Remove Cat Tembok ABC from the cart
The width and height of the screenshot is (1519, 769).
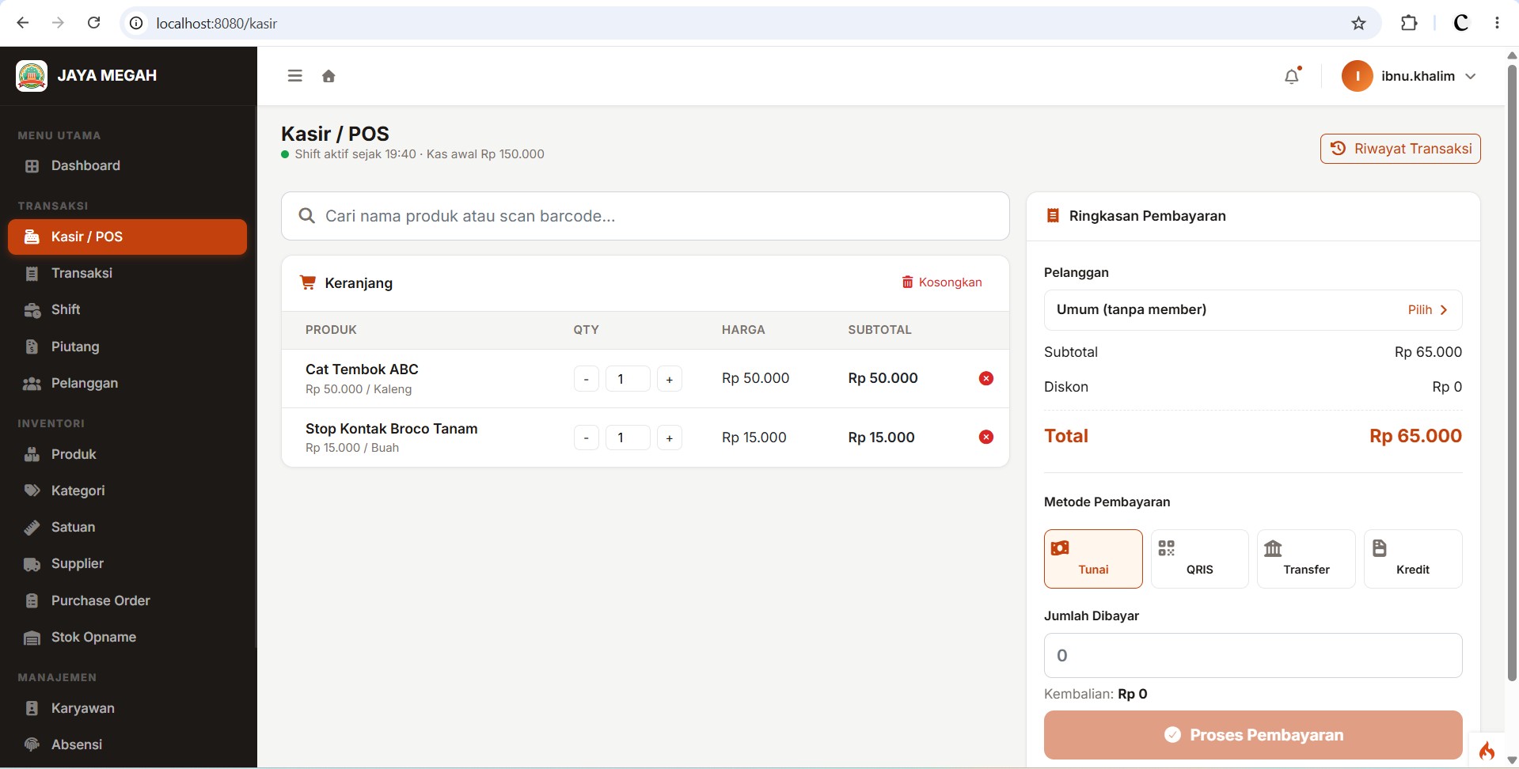click(985, 378)
